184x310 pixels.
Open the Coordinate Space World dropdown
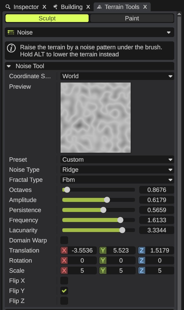[x=117, y=76]
